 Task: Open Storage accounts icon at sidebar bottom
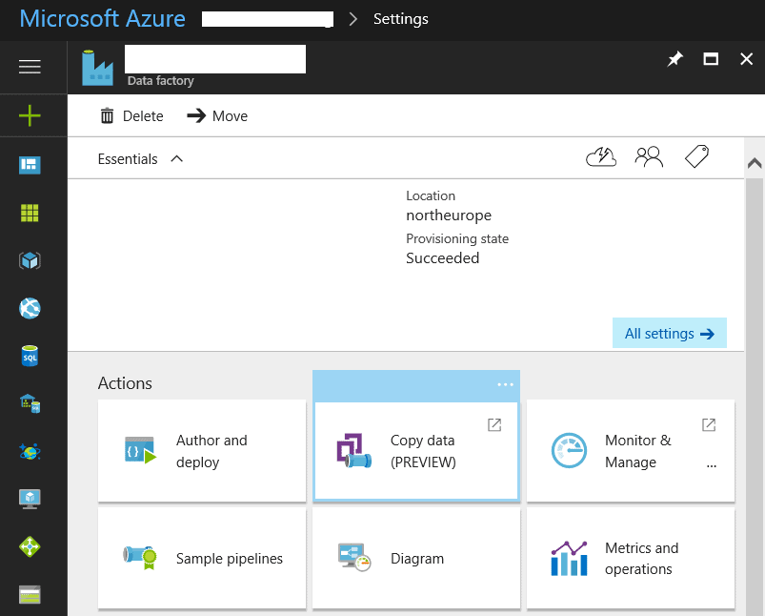30,594
